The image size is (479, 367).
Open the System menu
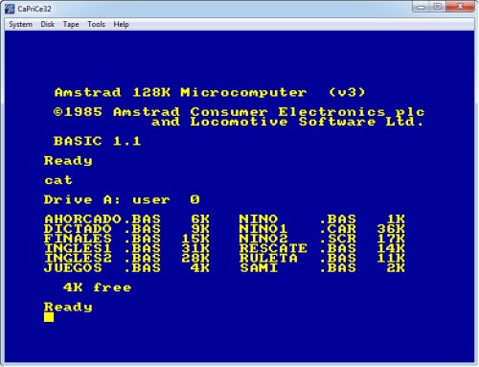[x=20, y=24]
